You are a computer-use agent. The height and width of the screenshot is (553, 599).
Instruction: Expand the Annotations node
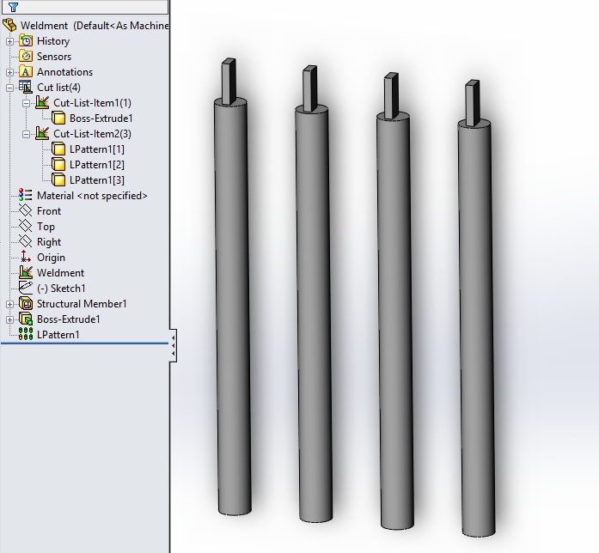click(x=10, y=72)
